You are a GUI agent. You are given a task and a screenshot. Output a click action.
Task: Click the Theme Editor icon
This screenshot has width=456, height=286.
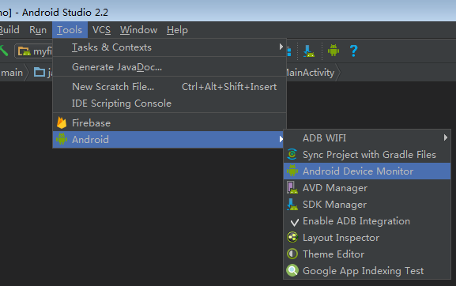(x=292, y=254)
